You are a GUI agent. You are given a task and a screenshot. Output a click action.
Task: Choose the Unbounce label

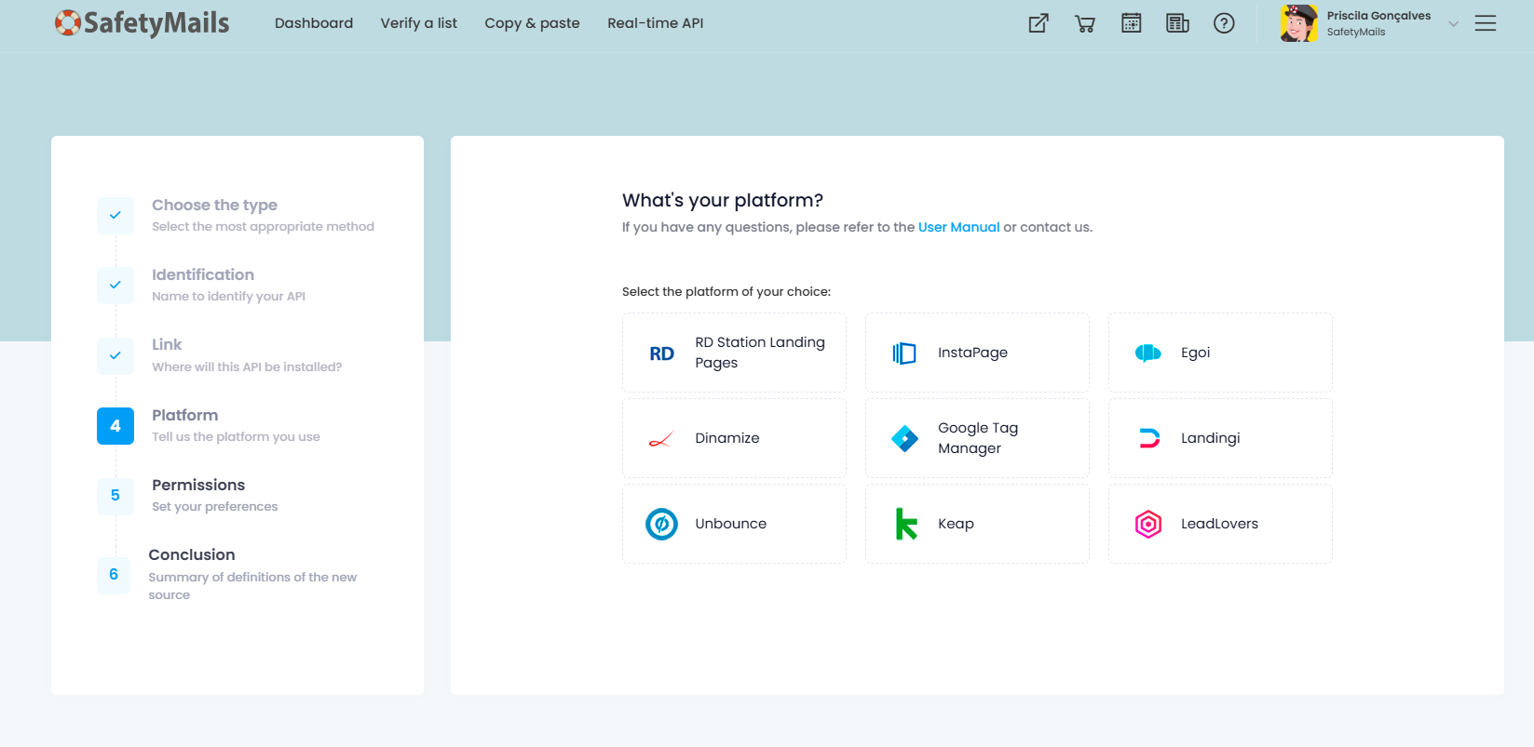point(731,524)
